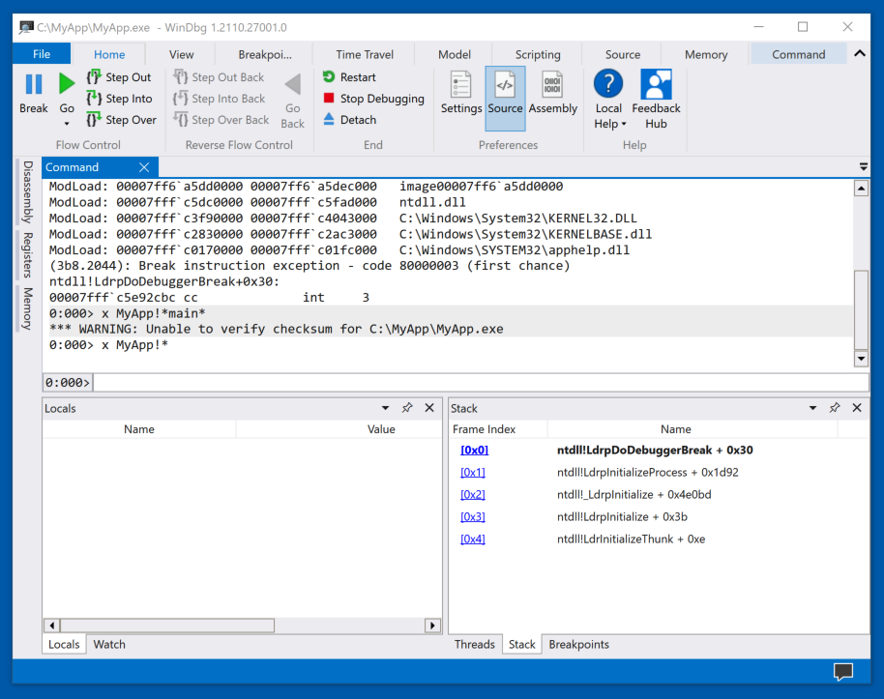The height and width of the screenshot is (699, 884).
Task: Open the Feedback Hub
Action: coord(656,99)
